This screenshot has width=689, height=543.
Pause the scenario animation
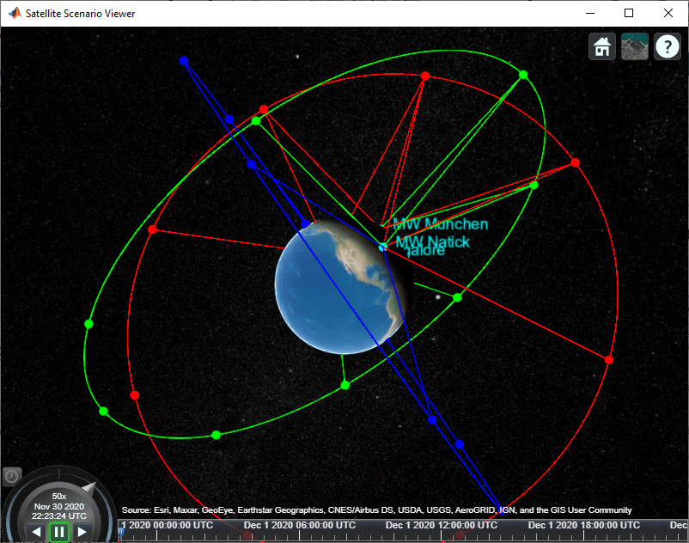pyautogui.click(x=59, y=532)
